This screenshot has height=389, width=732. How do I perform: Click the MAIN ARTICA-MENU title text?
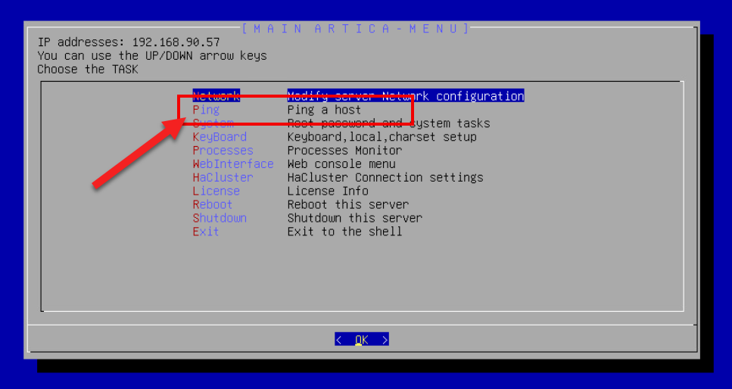click(357, 29)
